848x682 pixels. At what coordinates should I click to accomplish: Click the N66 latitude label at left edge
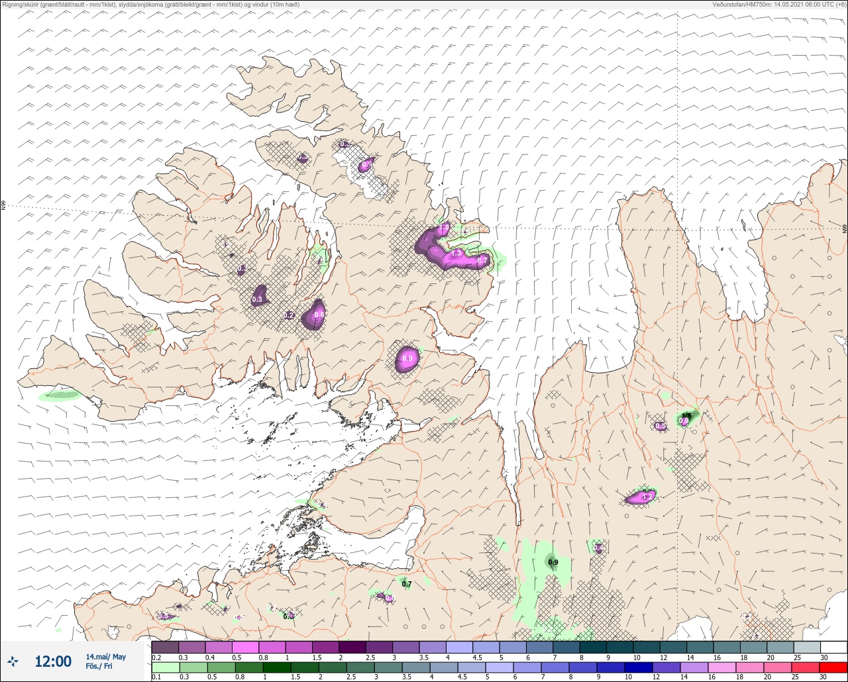click(x=3, y=206)
